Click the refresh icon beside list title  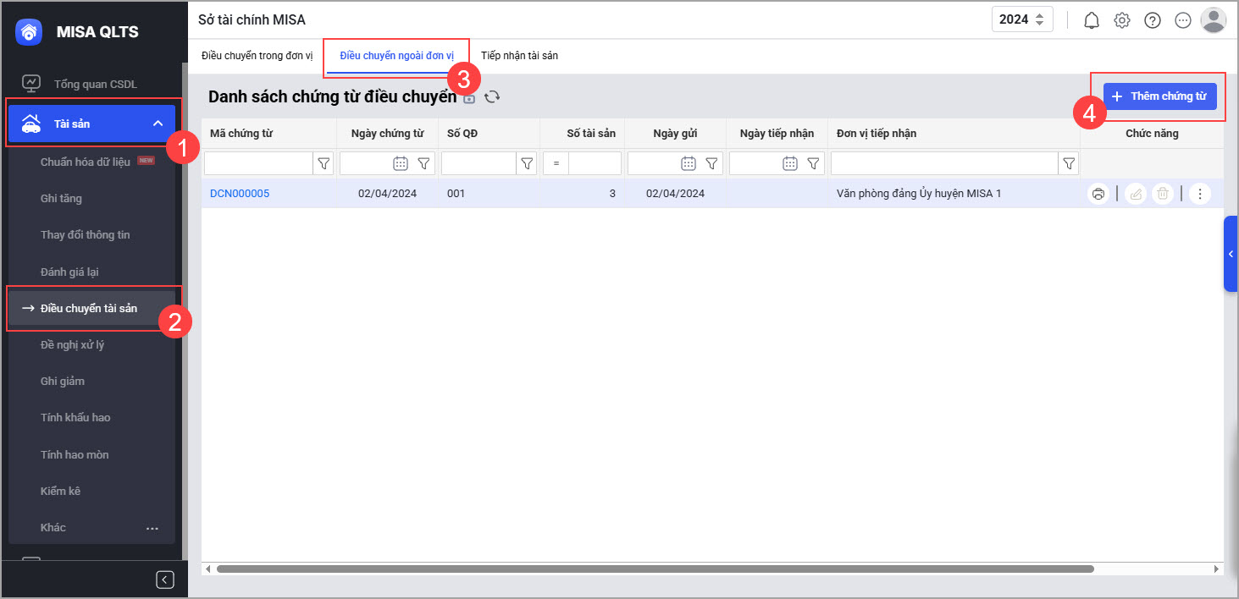click(492, 97)
